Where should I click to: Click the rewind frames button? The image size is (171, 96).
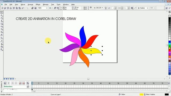click(x=7, y=79)
